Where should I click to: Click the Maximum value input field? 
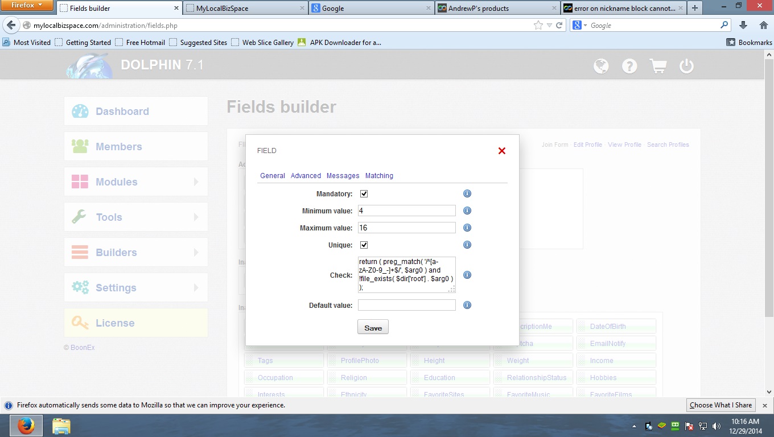pyautogui.click(x=407, y=228)
